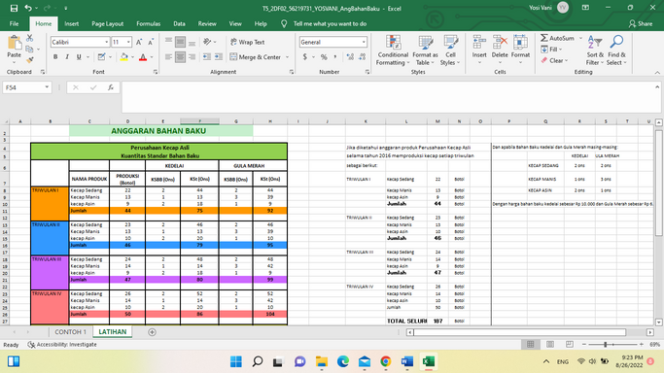This screenshot has height=373, width=664.
Task: Increase indent icon
Action: pyautogui.click(x=219, y=56)
